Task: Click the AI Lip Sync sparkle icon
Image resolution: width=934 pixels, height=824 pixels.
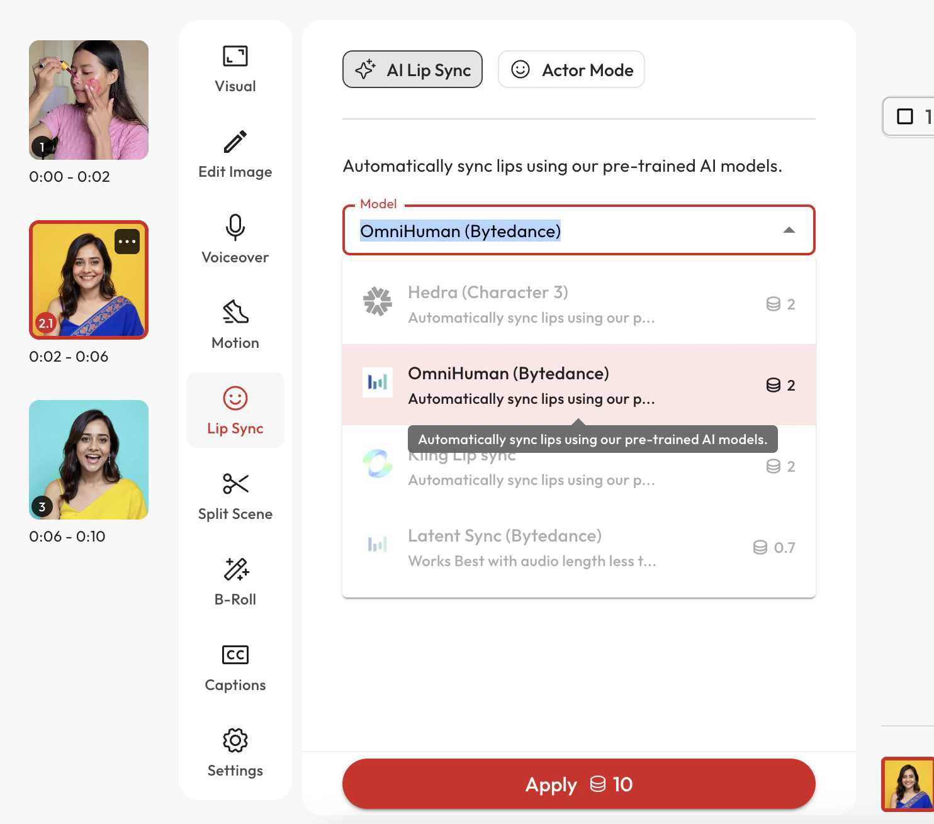Action: pos(365,69)
